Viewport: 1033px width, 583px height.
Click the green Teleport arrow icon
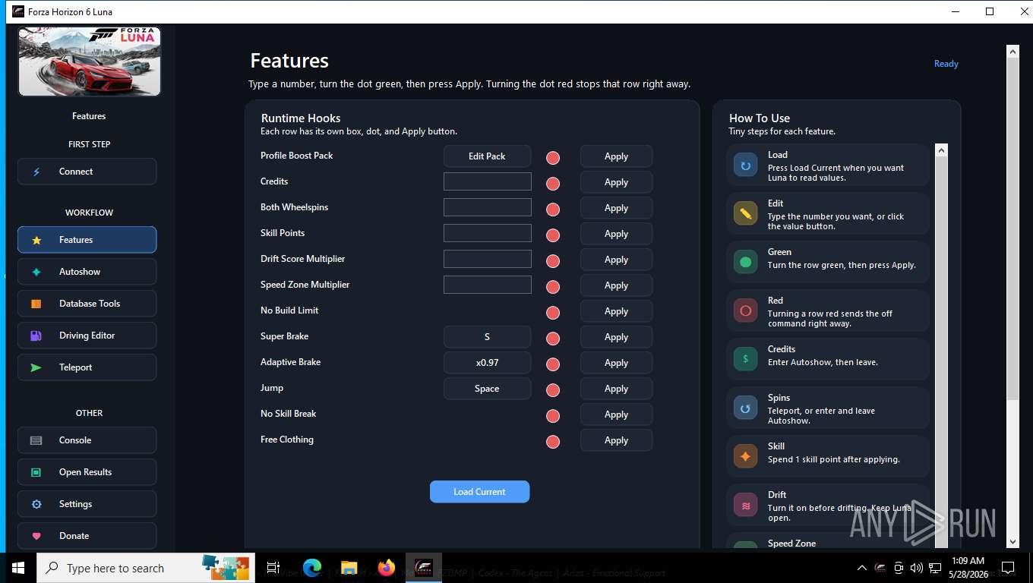36,368
